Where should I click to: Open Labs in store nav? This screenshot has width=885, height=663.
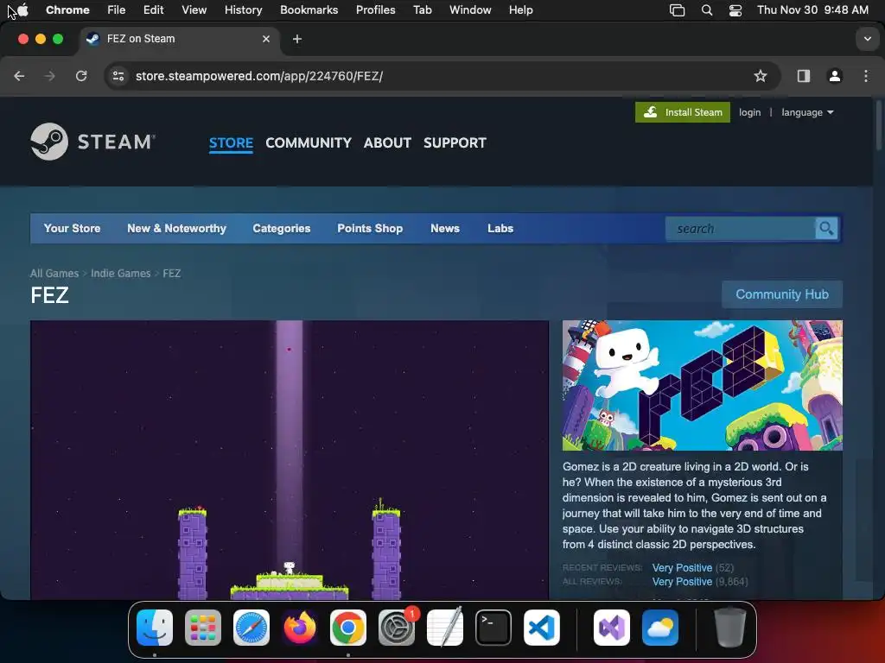tap(500, 228)
